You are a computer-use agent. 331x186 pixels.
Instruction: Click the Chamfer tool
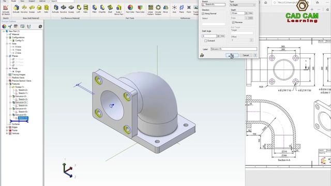102,9
